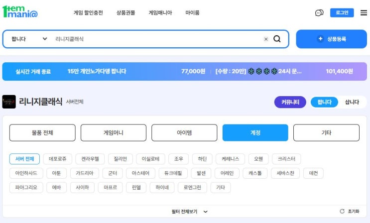Switch to 삽니다 listings toggle
The height and width of the screenshot is (223, 370).
point(352,102)
